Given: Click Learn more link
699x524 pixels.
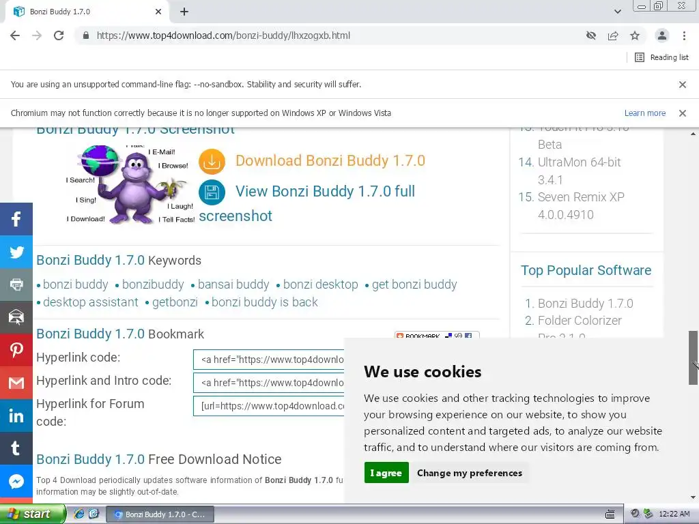Looking at the screenshot, I should tap(644, 113).
